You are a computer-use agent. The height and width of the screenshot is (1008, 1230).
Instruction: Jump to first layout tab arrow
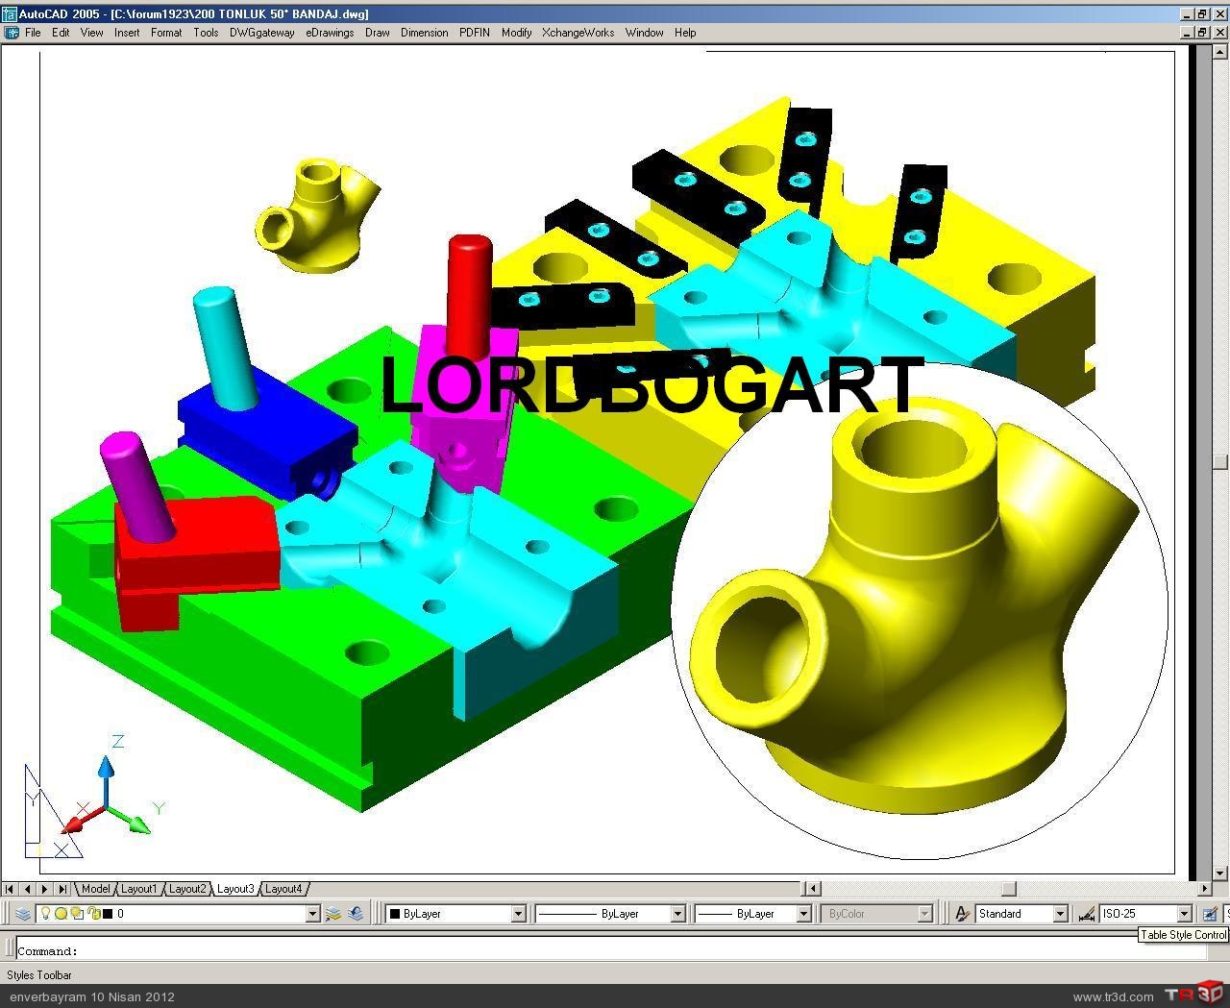click(x=10, y=889)
